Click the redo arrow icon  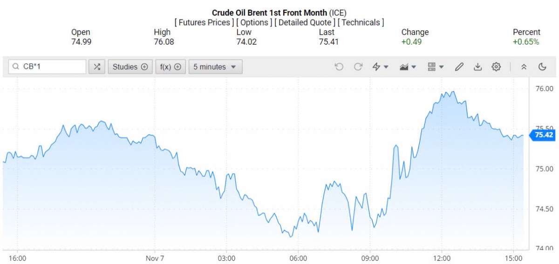pyautogui.click(x=358, y=67)
